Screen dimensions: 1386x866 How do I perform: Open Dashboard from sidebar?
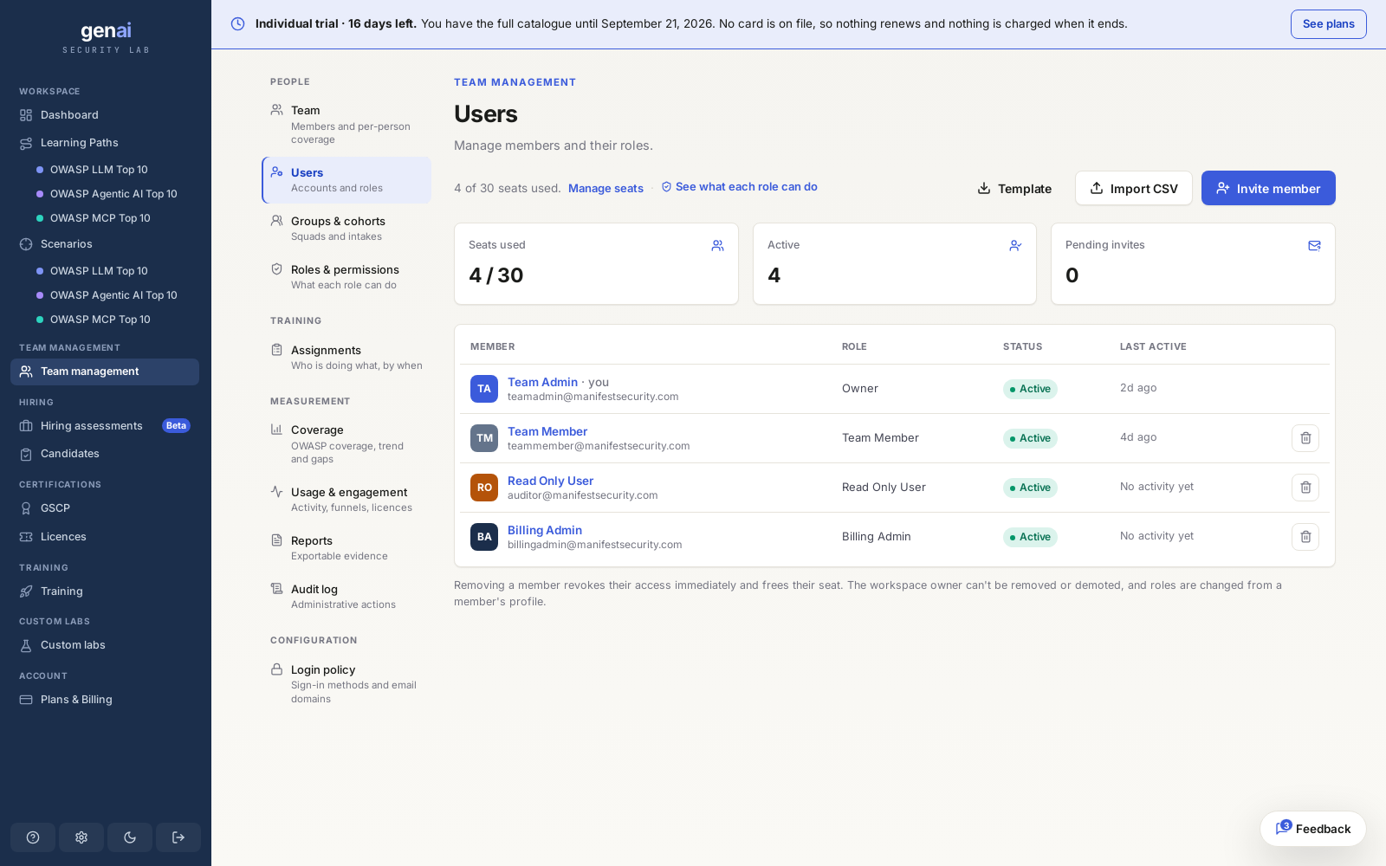tap(105, 115)
